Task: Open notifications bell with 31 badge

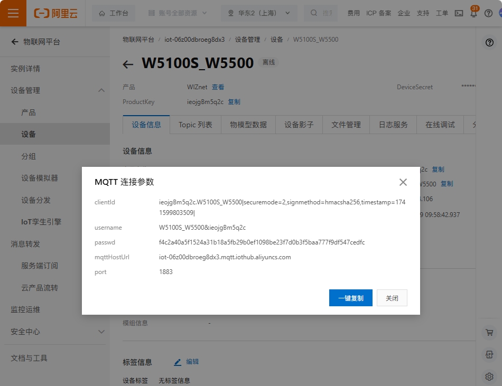Action: click(x=473, y=13)
